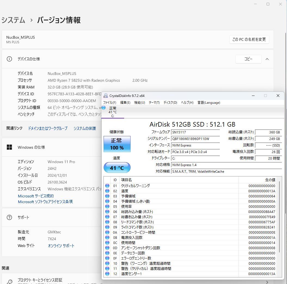Viewport: 287px width, 284px height.
Task: Open the ディスク(D) menu
Action: [170, 103]
